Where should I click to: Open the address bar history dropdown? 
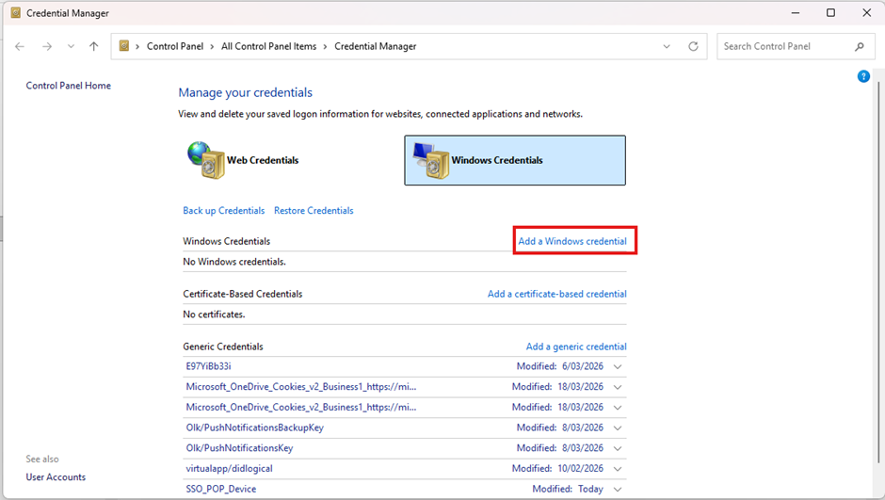click(668, 46)
